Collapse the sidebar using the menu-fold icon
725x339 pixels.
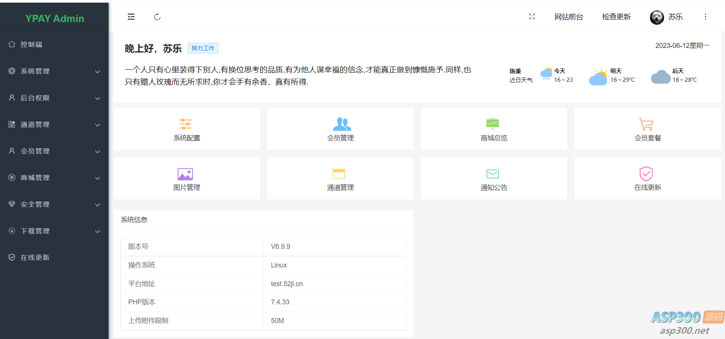click(x=131, y=17)
